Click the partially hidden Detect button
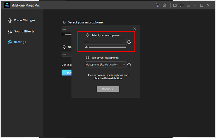This screenshot has height=138, width=216. point(66,73)
